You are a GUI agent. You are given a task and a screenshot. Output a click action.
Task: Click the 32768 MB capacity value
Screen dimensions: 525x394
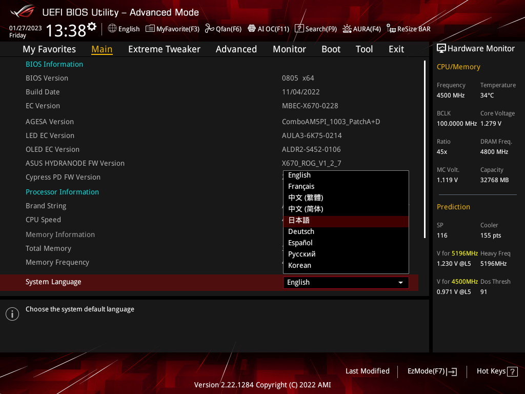pos(494,180)
